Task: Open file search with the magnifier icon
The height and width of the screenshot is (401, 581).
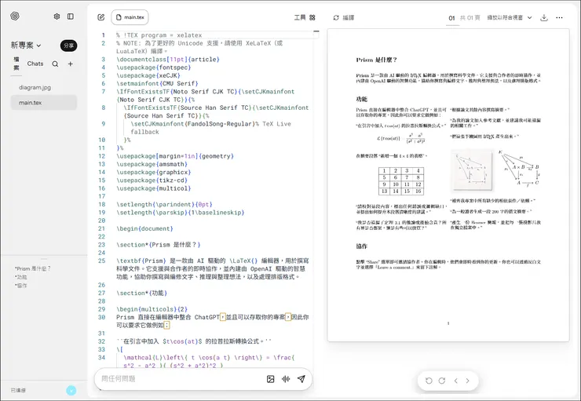Action: (x=55, y=64)
